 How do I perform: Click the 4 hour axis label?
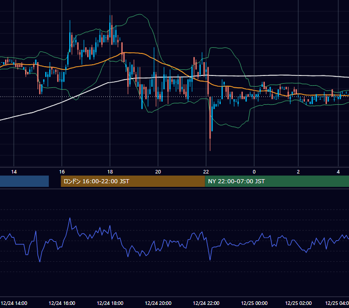coord(338,172)
